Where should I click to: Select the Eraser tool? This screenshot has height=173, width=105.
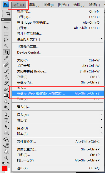6,89
